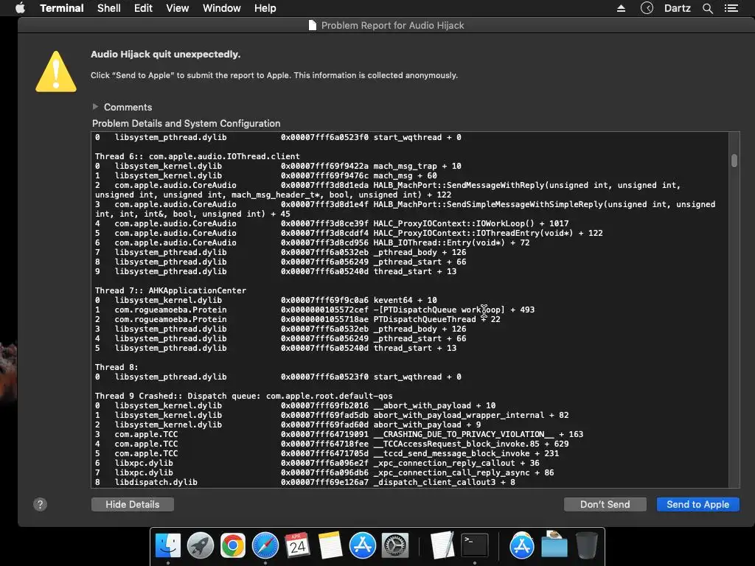This screenshot has height=566, width=755.
Task: Open Notes app in the Dock
Action: [330, 546]
